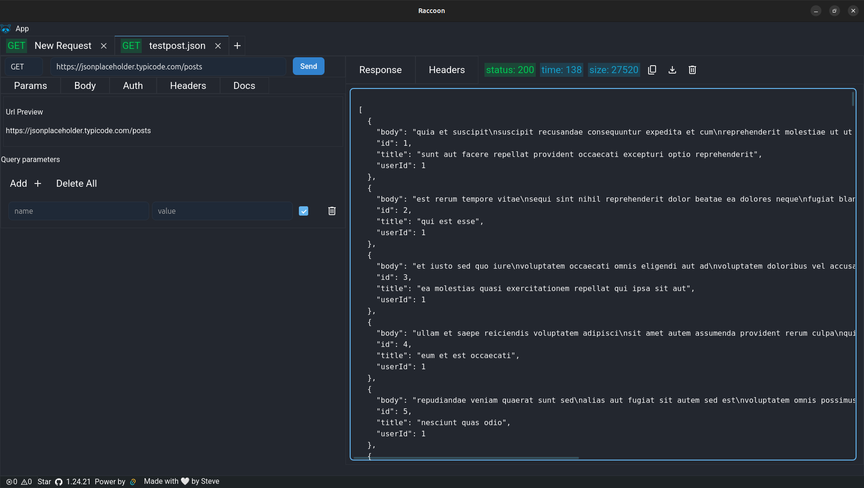This screenshot has width=864, height=488.
Task: Close the testpost.json tab
Action: pyautogui.click(x=218, y=46)
